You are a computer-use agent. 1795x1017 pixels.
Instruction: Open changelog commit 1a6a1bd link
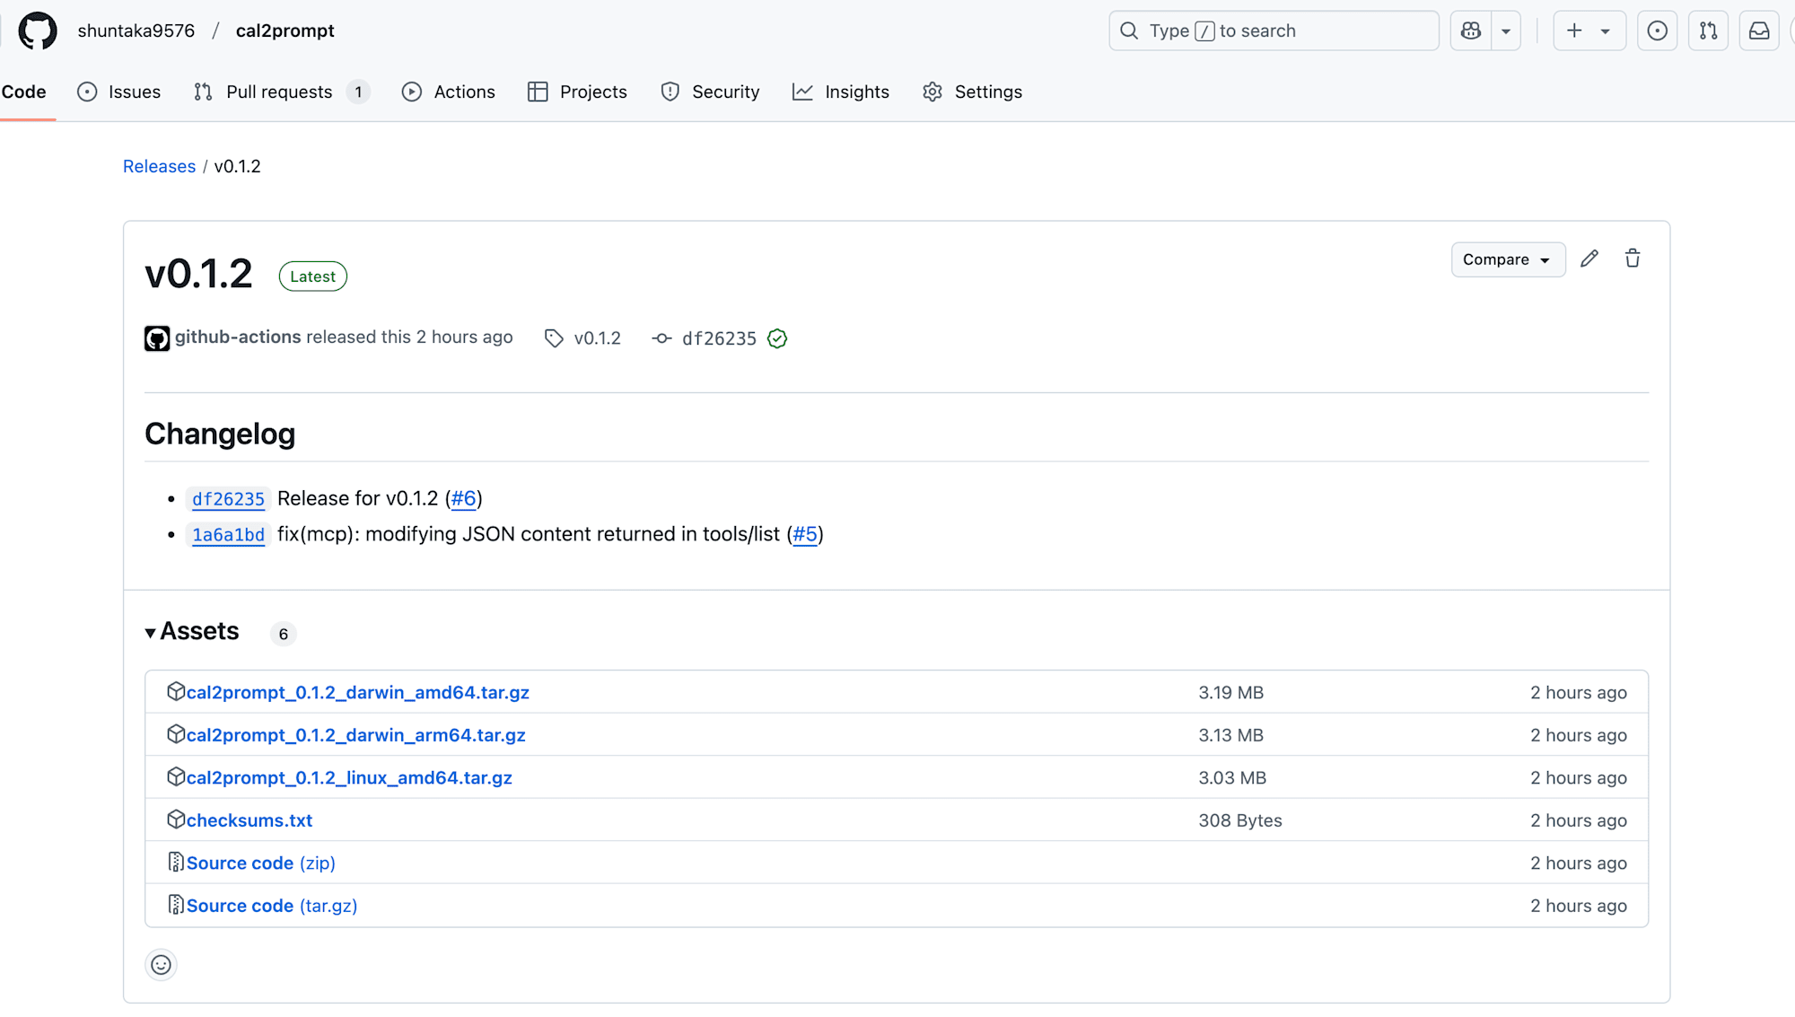pyautogui.click(x=228, y=535)
